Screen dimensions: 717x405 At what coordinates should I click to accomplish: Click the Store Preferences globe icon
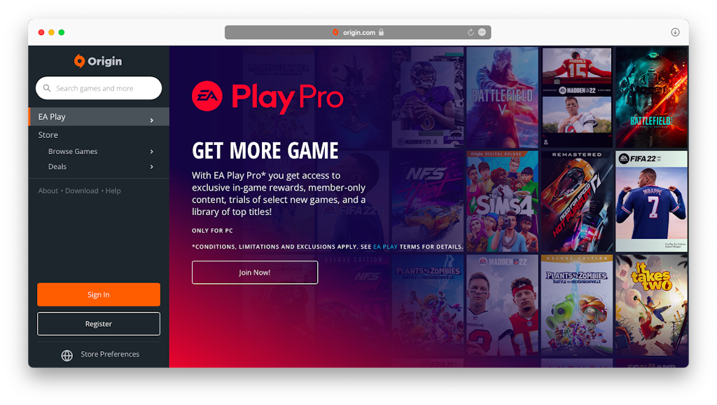pyautogui.click(x=67, y=355)
